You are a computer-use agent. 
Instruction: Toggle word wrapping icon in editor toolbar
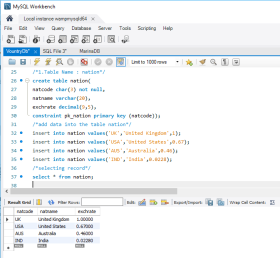tap(236, 62)
